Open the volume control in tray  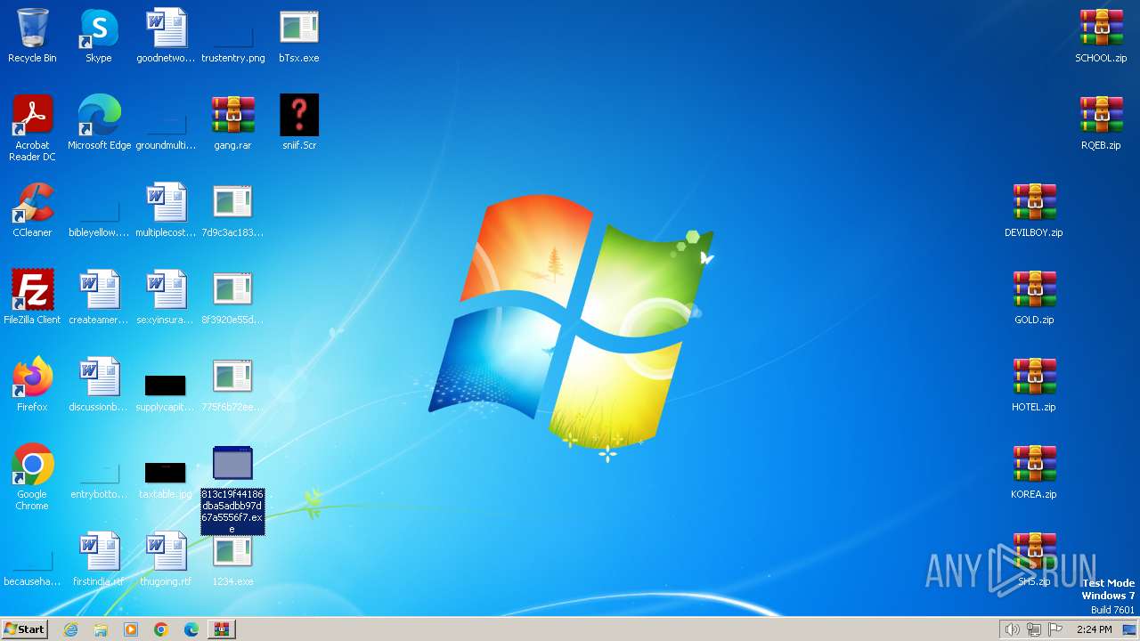click(x=1012, y=629)
